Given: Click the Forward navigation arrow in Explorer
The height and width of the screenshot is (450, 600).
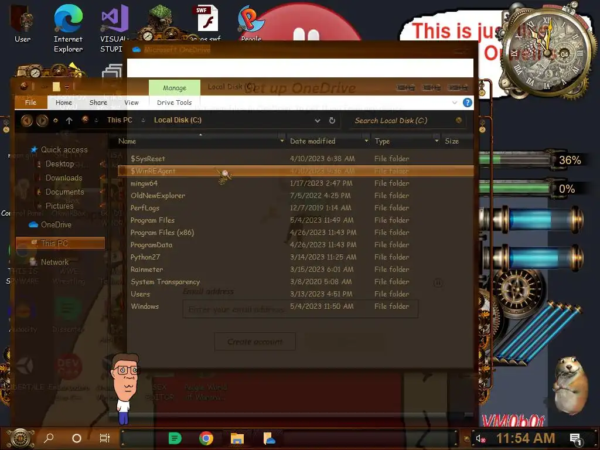Looking at the screenshot, I should click(42, 121).
